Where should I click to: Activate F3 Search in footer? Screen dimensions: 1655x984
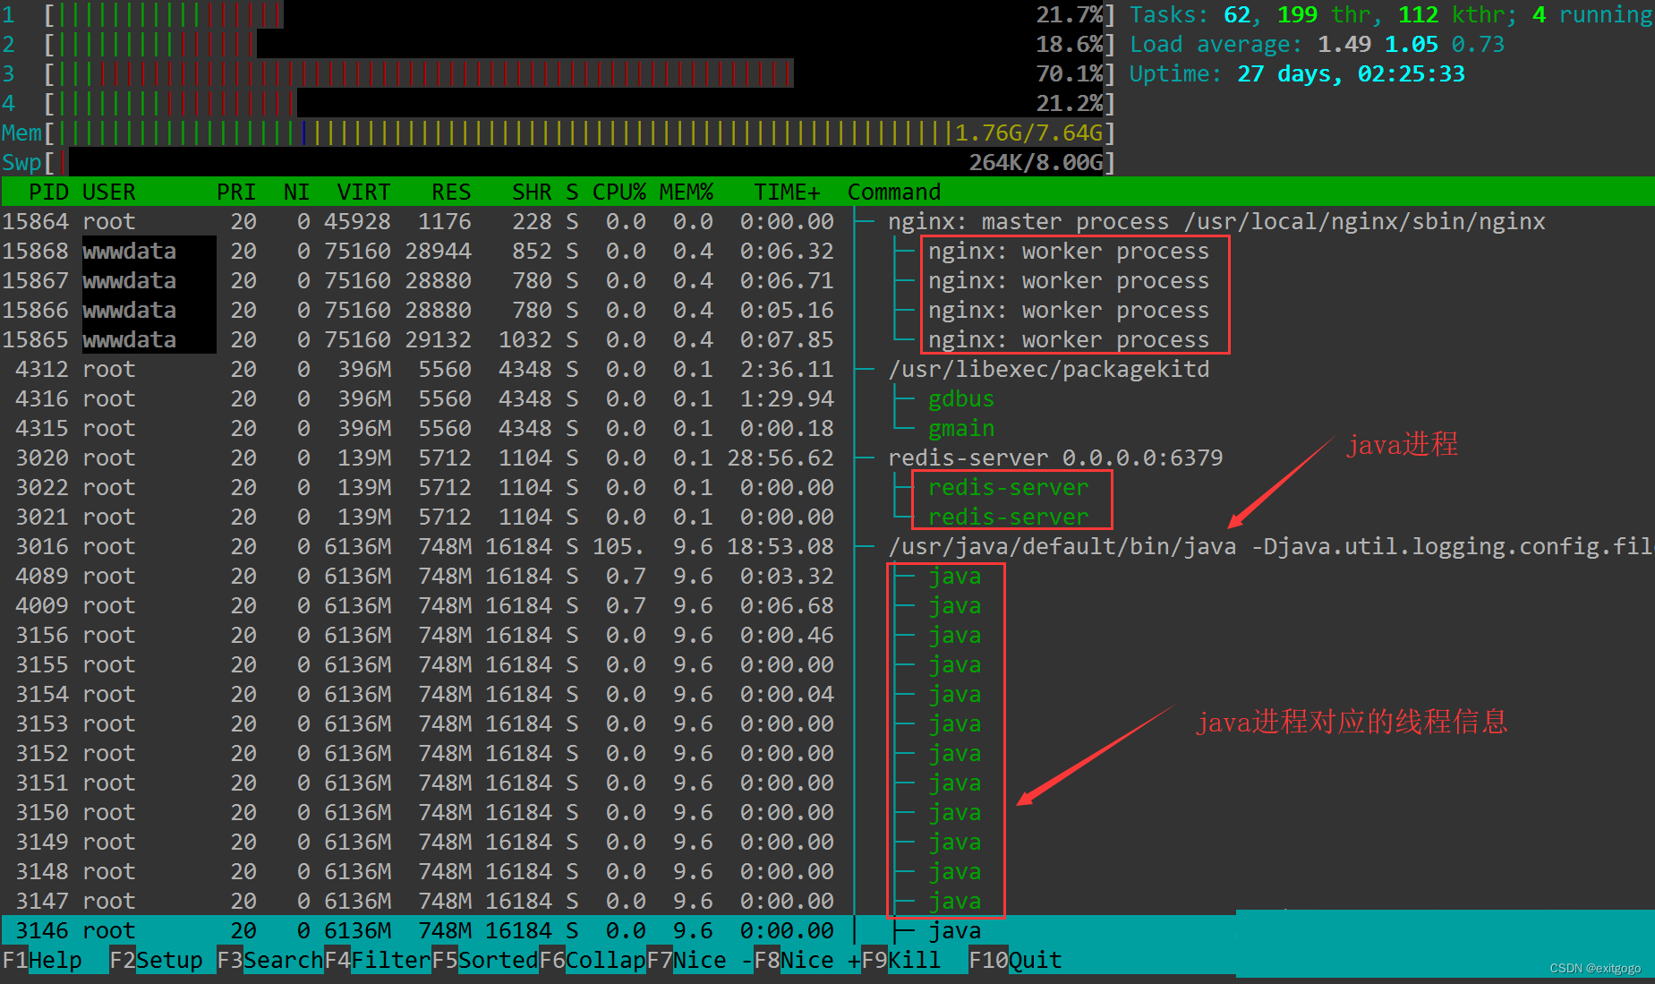pyautogui.click(x=269, y=960)
